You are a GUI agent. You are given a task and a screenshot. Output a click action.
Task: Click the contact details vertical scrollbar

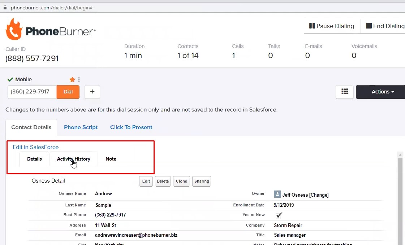400,201
